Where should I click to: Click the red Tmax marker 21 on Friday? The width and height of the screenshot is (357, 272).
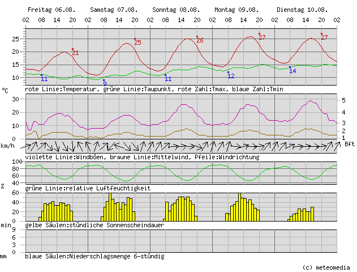pos(75,53)
